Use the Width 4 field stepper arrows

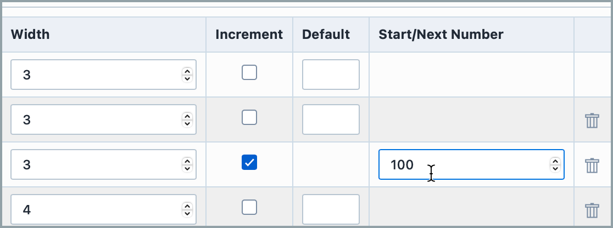187,209
